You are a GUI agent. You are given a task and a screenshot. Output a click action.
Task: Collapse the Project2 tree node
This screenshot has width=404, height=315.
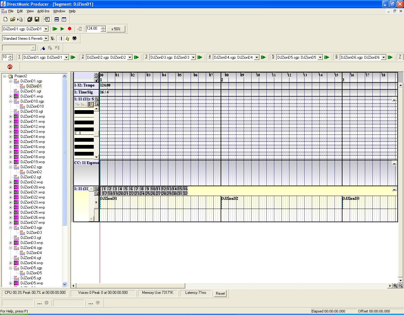pos(5,76)
